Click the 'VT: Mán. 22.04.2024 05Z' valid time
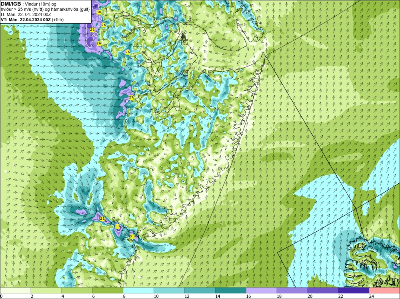Image resolution: width=400 pixels, height=299 pixels. pos(26,20)
